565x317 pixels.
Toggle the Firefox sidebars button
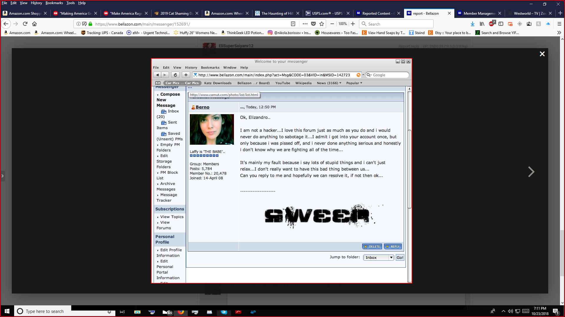pyautogui.click(x=501, y=24)
